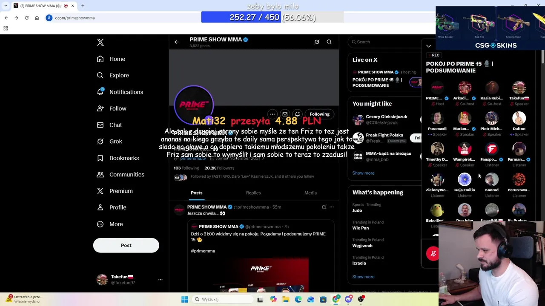Open Microsoft Store from the taskbar
Viewport: 545px width, 306px height.
tap(323, 300)
